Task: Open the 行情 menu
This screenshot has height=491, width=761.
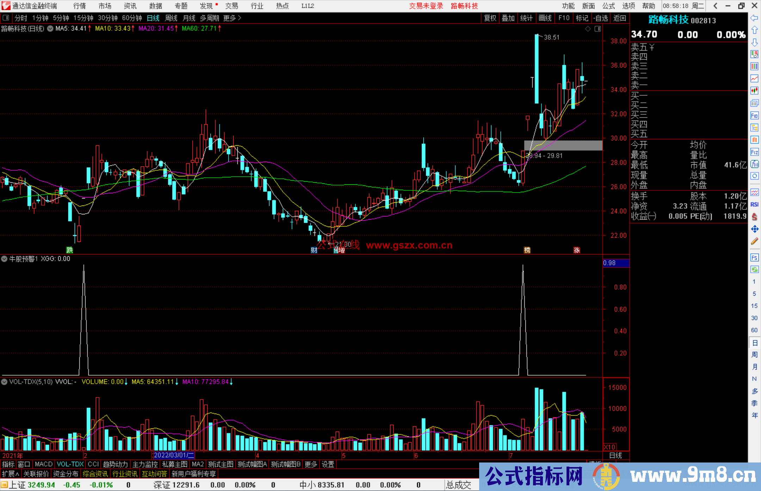Action: (x=79, y=6)
